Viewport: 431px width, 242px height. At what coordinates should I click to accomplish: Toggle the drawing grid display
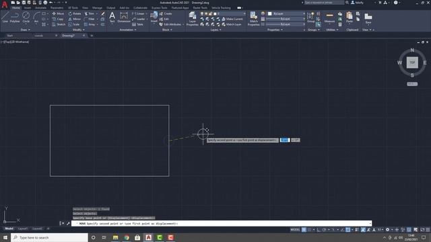point(304,230)
